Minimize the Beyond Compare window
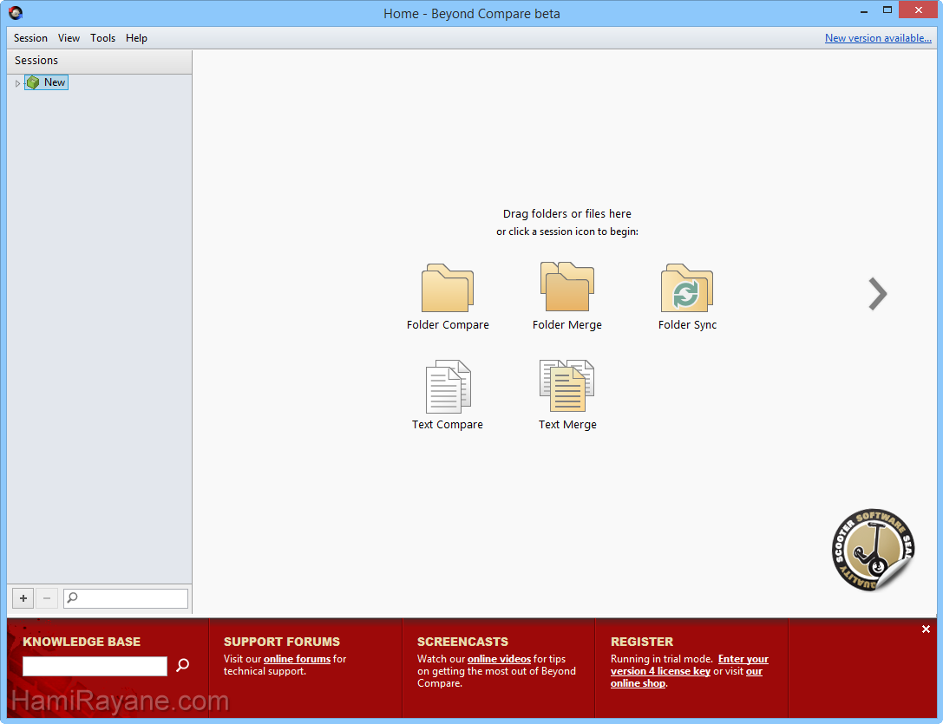Screen dimensions: 943x724 coord(864,10)
